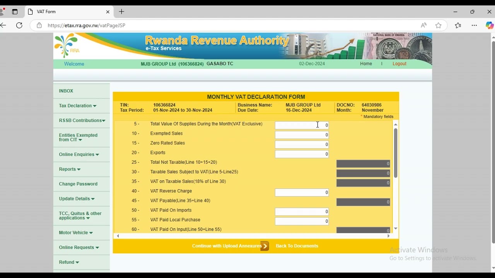Click form horizontal scroll left arrow

coord(118,236)
